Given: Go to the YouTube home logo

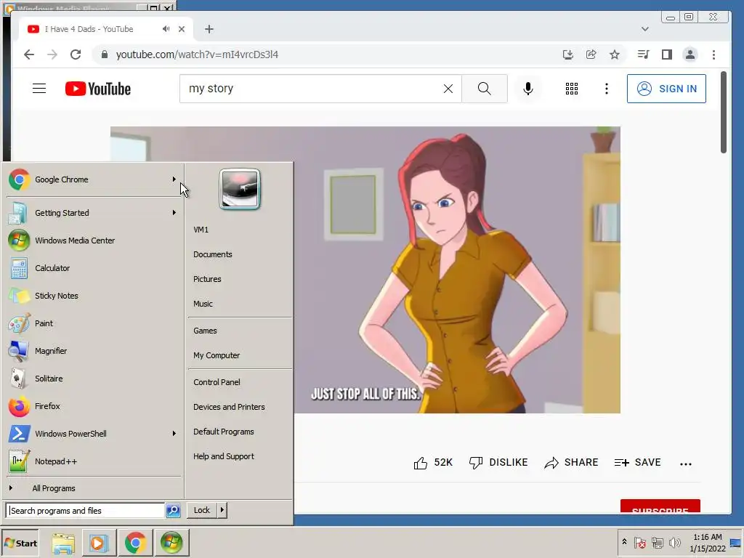Looking at the screenshot, I should pos(98,89).
